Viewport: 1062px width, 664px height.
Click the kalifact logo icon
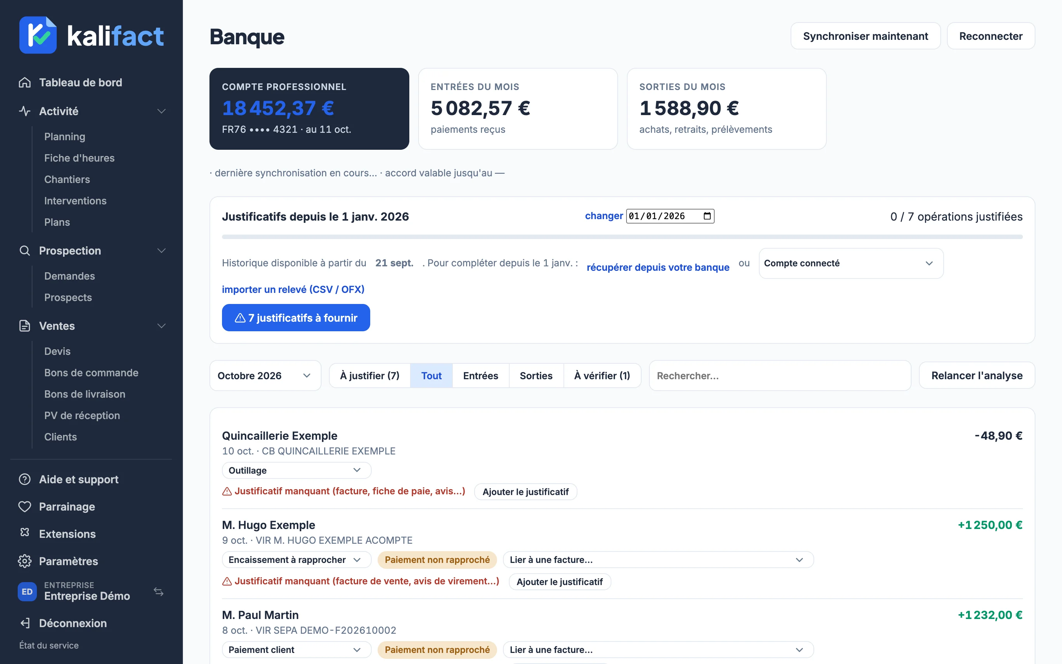(38, 35)
